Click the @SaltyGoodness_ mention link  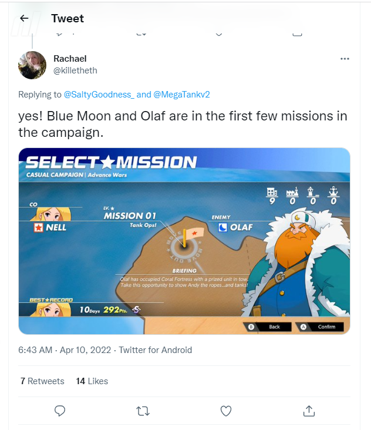99,95
